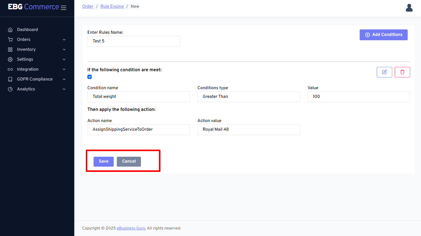Click the Analytics pie chart icon
The height and width of the screenshot is (236, 421).
click(10, 89)
